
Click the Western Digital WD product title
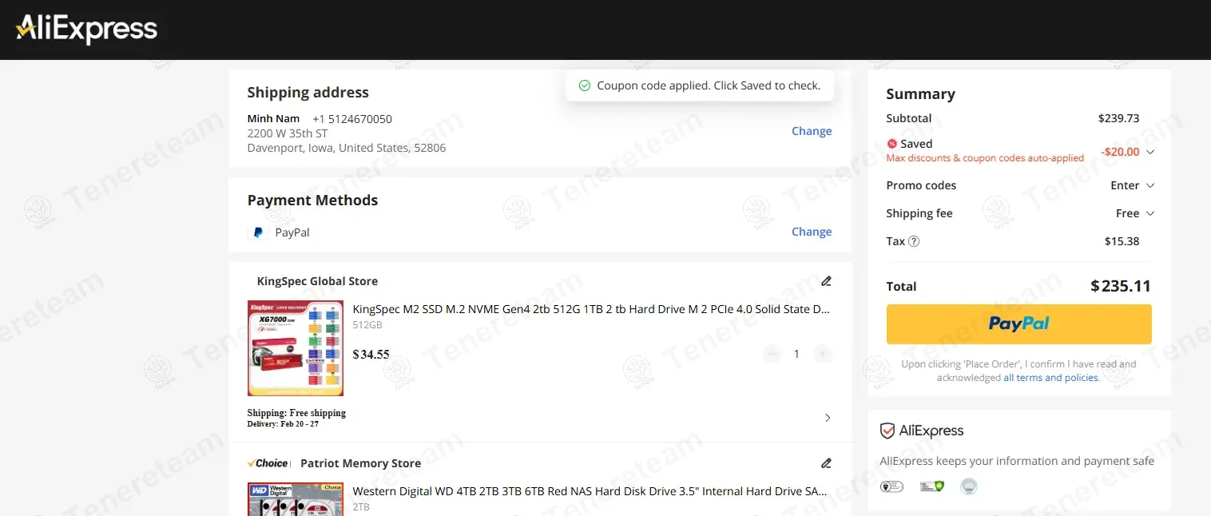(x=590, y=491)
